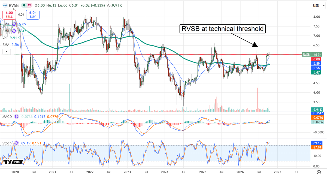Select the Vol 9.91 K legend

[11, 38]
